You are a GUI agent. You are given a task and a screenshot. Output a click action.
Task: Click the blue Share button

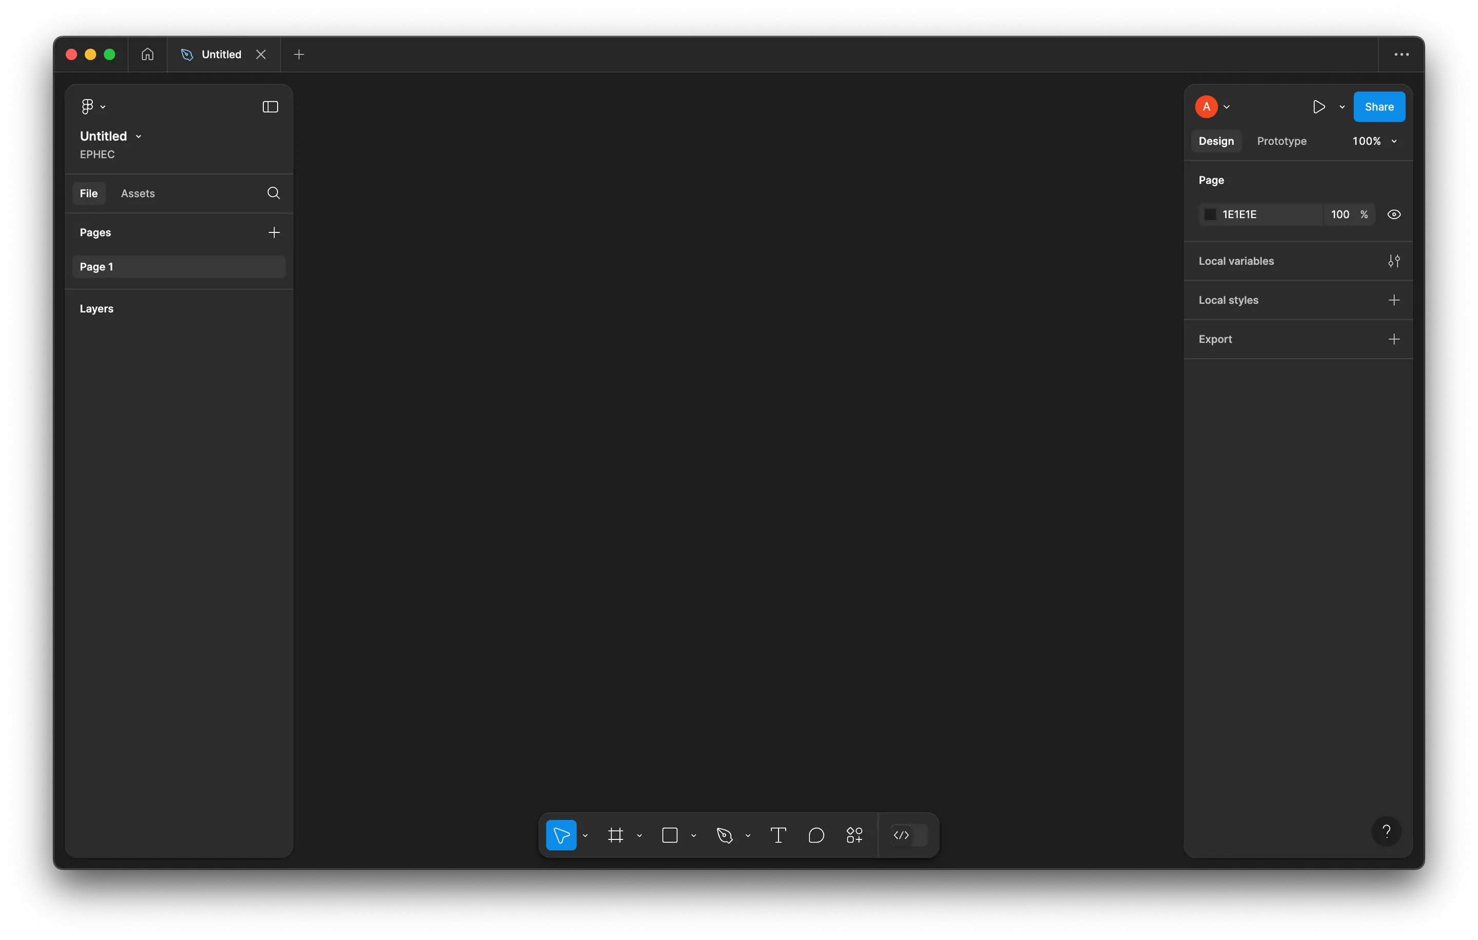point(1378,107)
